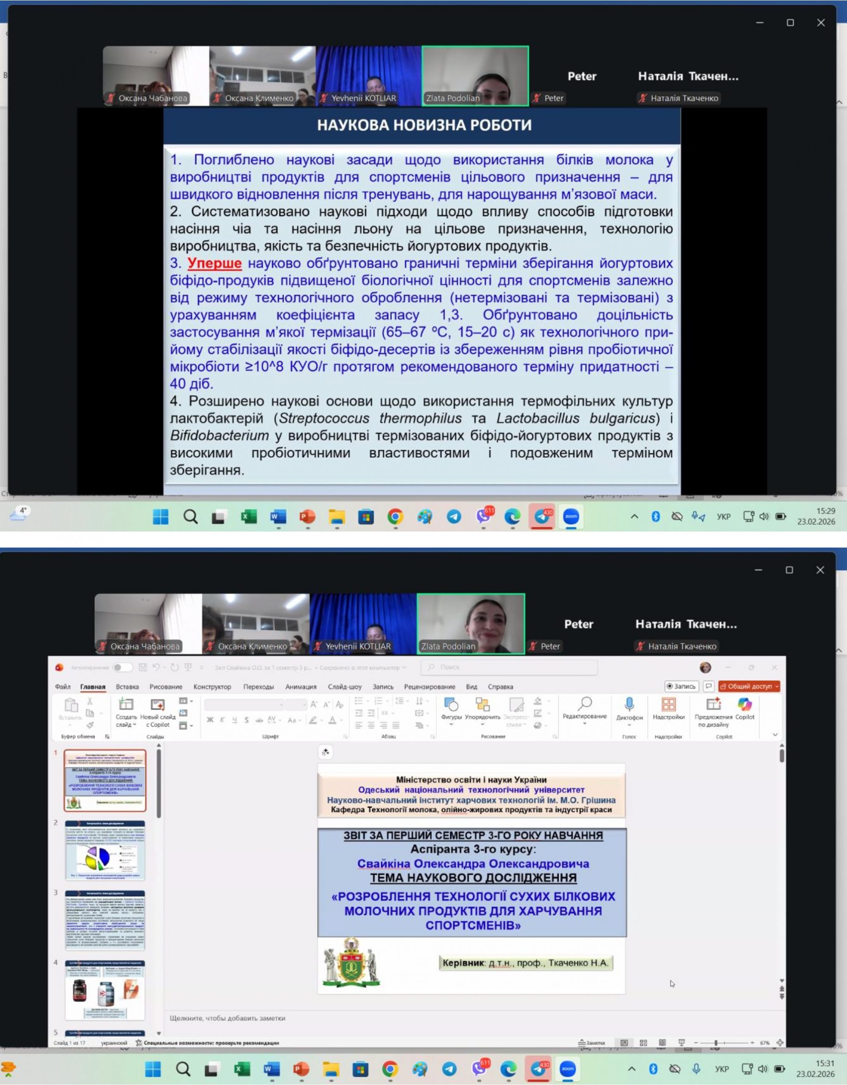Open the Вставка ribbon tab
Image resolution: width=847 pixels, height=1085 pixels.
127,687
